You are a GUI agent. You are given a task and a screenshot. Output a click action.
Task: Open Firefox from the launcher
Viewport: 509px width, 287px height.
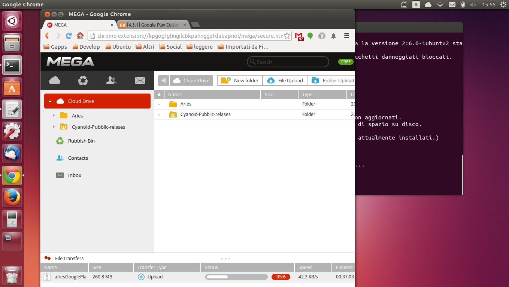click(x=12, y=198)
